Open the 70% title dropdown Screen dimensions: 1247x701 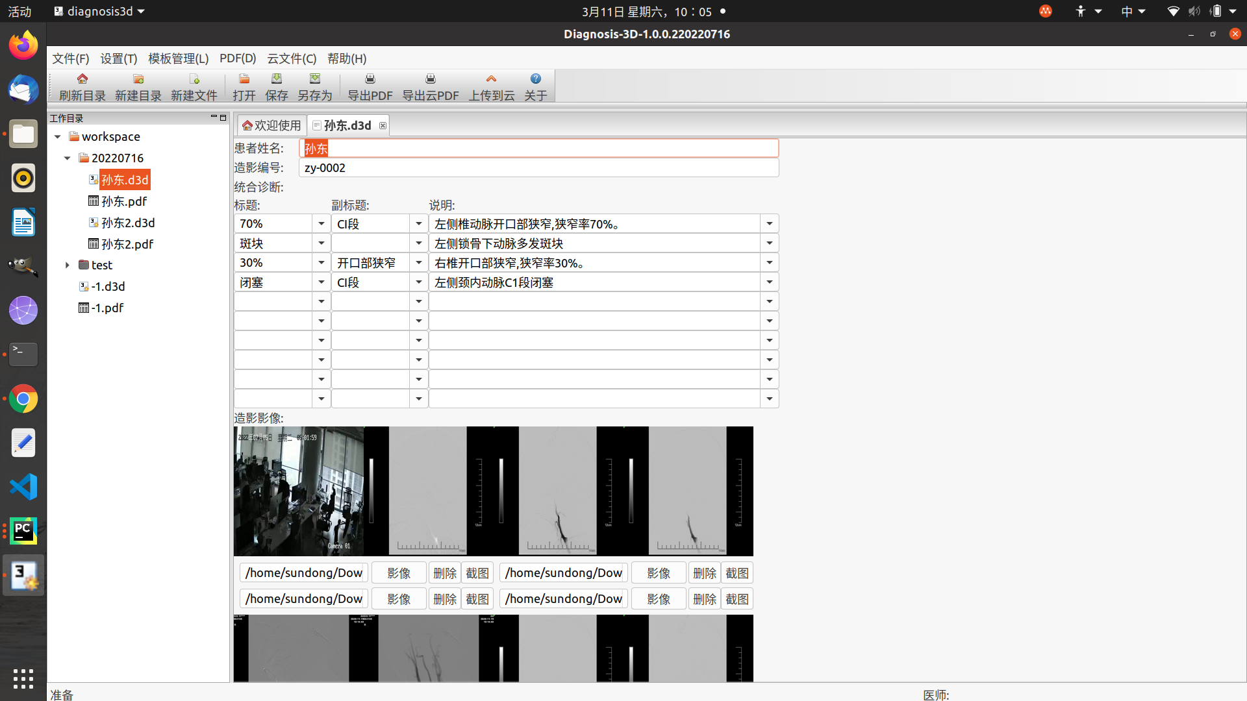click(321, 224)
